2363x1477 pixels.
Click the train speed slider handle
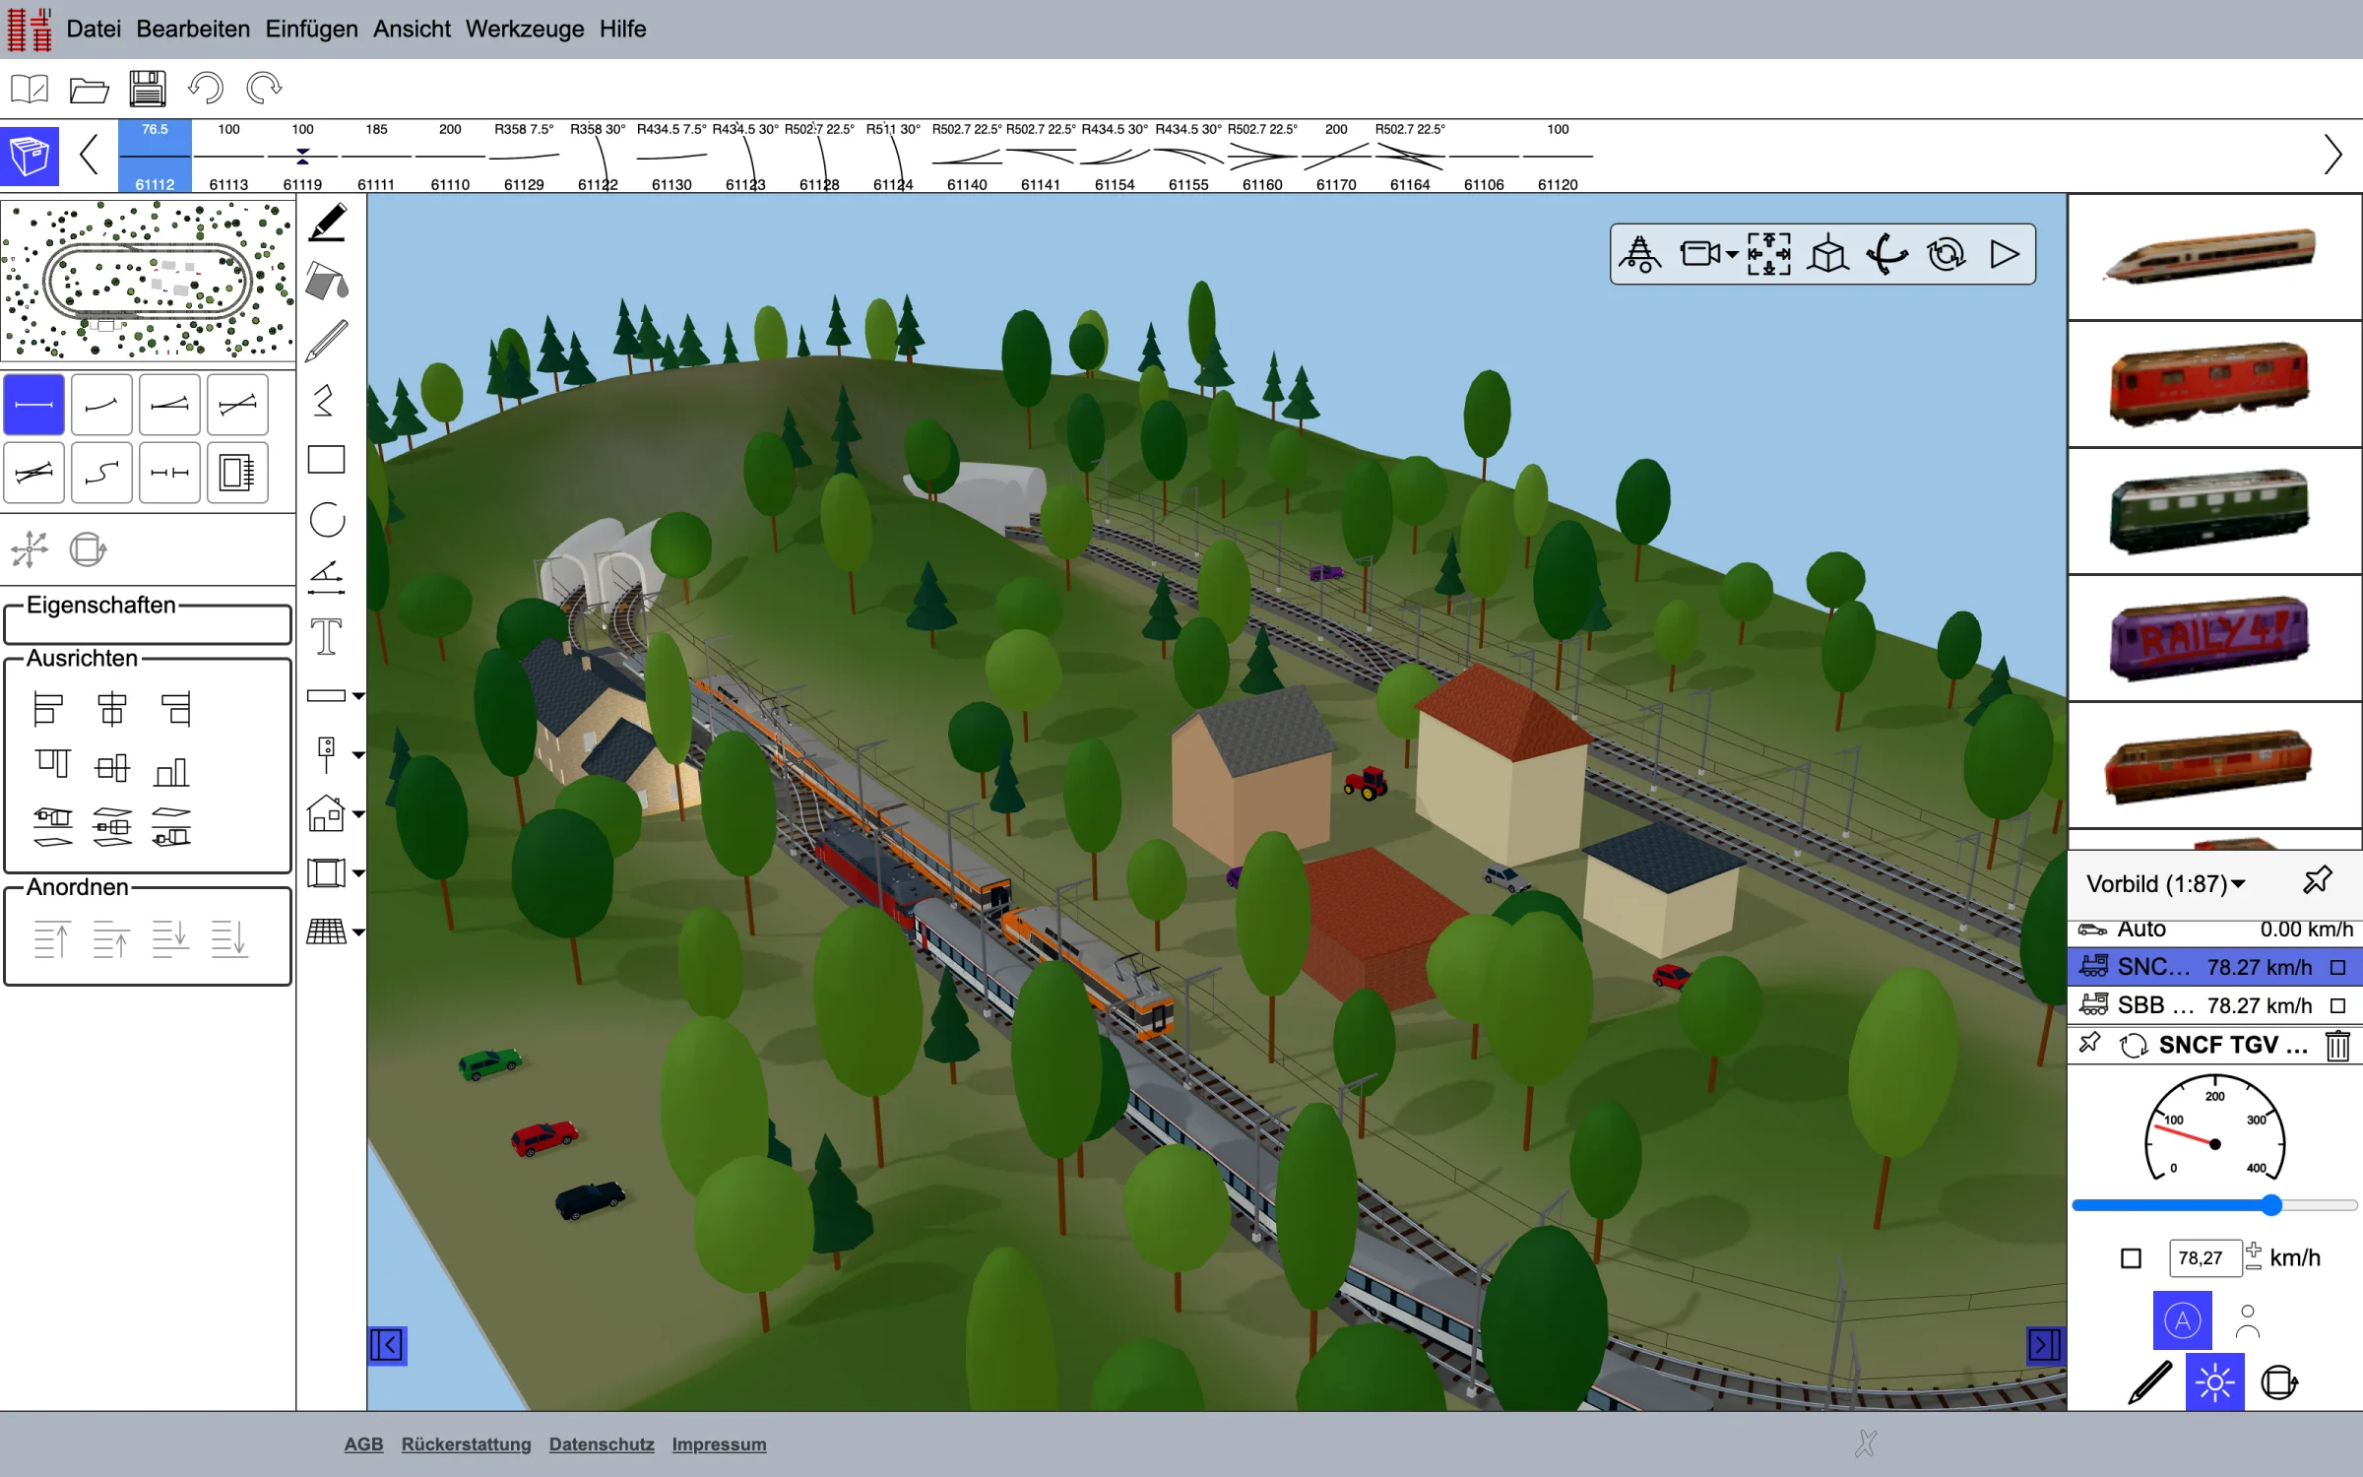(2270, 1205)
